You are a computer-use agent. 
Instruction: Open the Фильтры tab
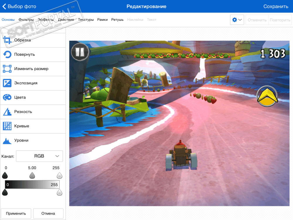[26, 20]
